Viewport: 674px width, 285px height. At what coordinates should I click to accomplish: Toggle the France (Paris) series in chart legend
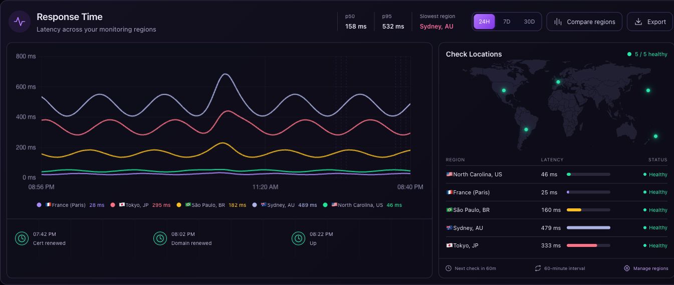[x=70, y=205]
